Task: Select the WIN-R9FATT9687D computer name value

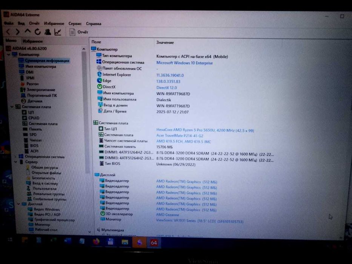Action: click(x=173, y=94)
